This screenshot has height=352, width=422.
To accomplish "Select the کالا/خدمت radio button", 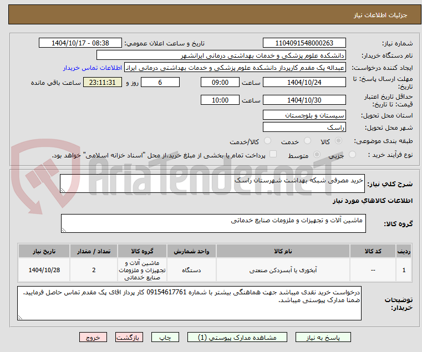I will pyautogui.click(x=267, y=141).
